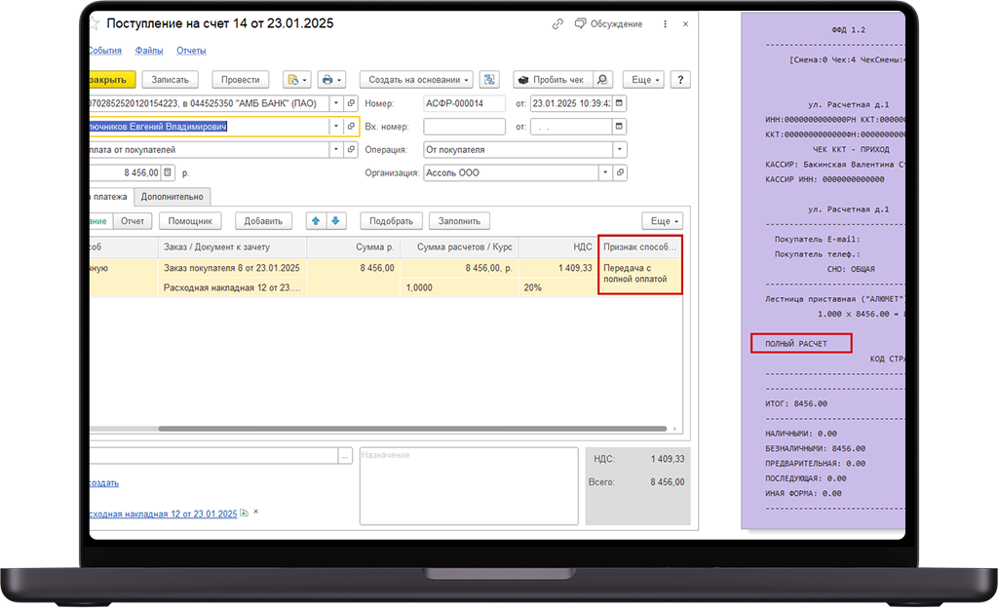Open calculator for the 8 456,00 amount

168,172
